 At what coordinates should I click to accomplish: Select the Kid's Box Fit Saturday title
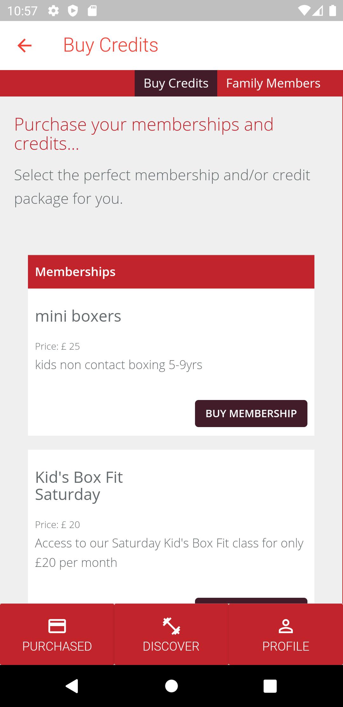click(79, 486)
